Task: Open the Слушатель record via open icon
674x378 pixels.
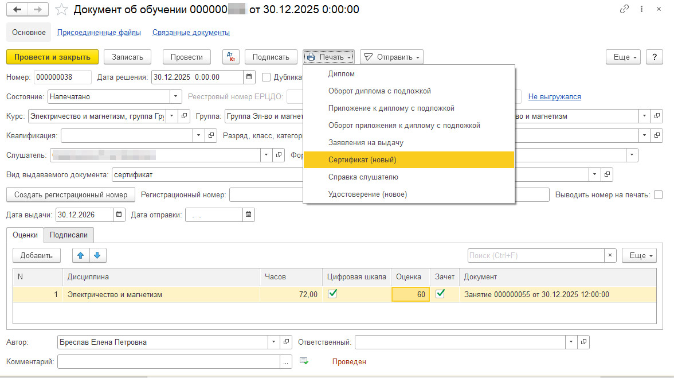Action: [x=279, y=155]
